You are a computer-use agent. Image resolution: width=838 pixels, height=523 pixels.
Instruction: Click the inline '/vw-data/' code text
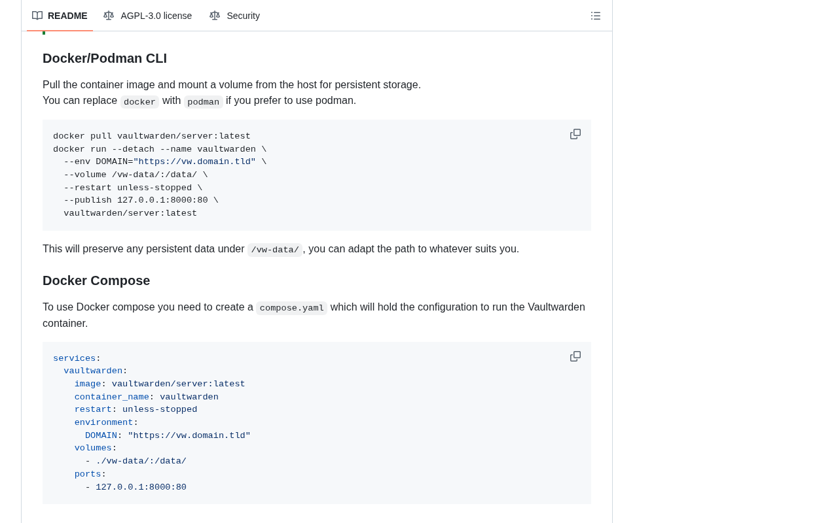point(275,250)
